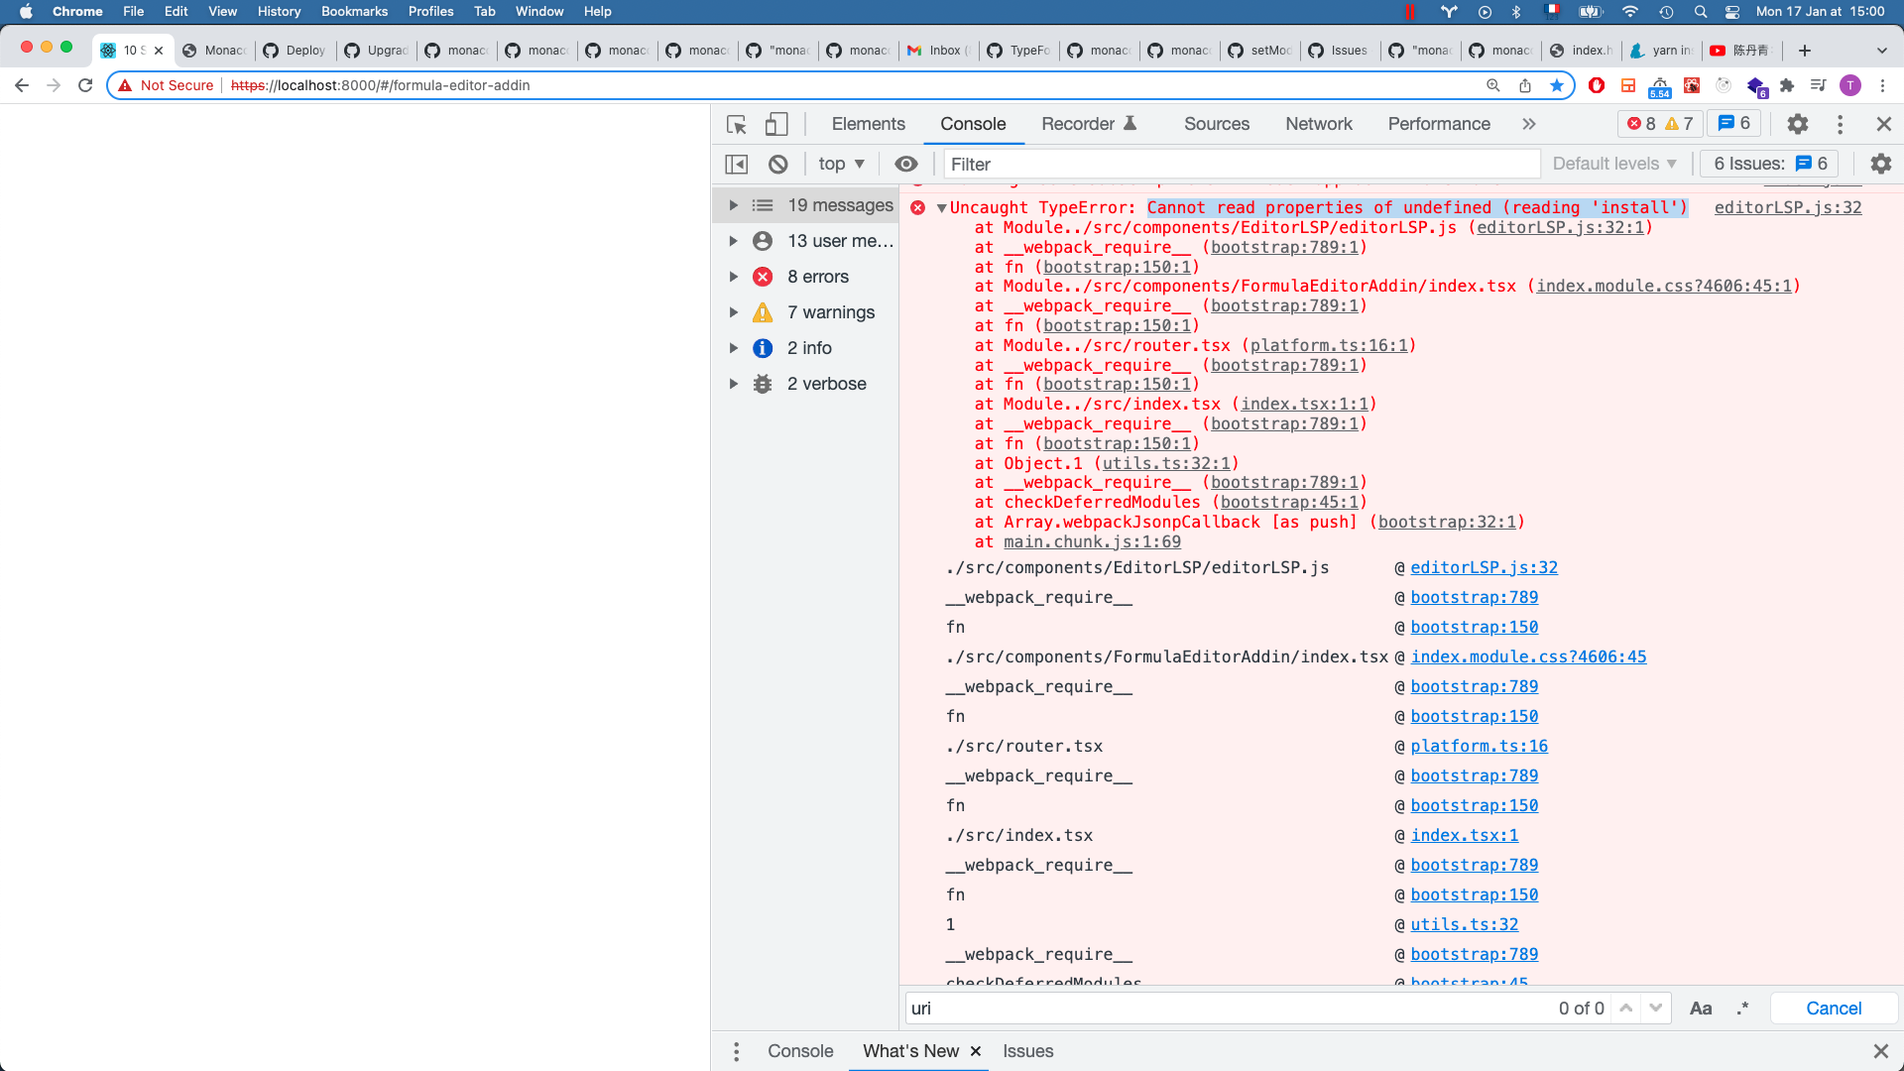Switch to the Network tab

click(1319, 124)
